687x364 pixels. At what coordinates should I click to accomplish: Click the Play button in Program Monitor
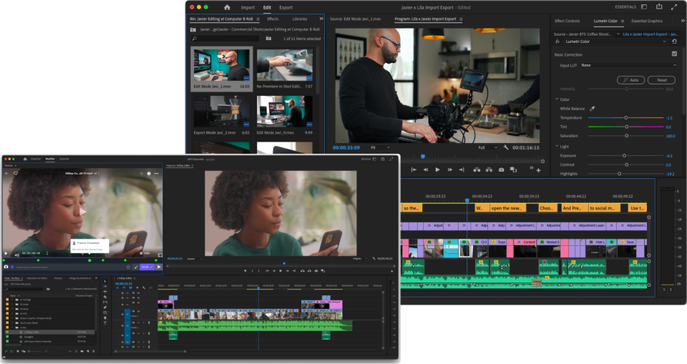pyautogui.click(x=438, y=169)
